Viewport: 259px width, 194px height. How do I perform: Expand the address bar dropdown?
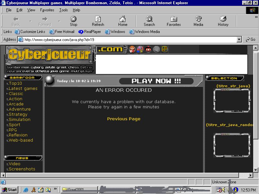[239, 39]
